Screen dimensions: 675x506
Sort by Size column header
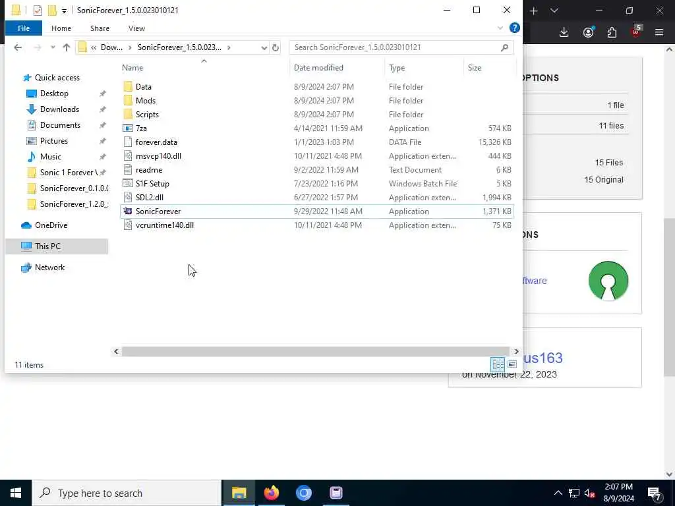tap(490, 68)
